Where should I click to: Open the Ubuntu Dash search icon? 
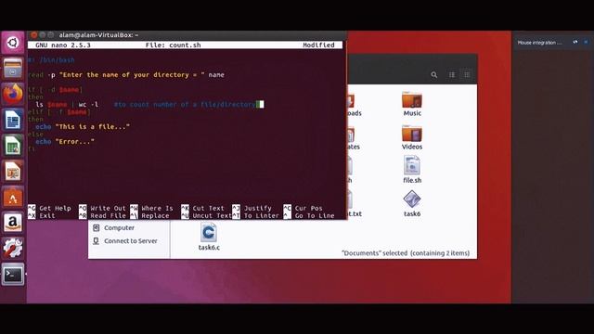[13, 43]
